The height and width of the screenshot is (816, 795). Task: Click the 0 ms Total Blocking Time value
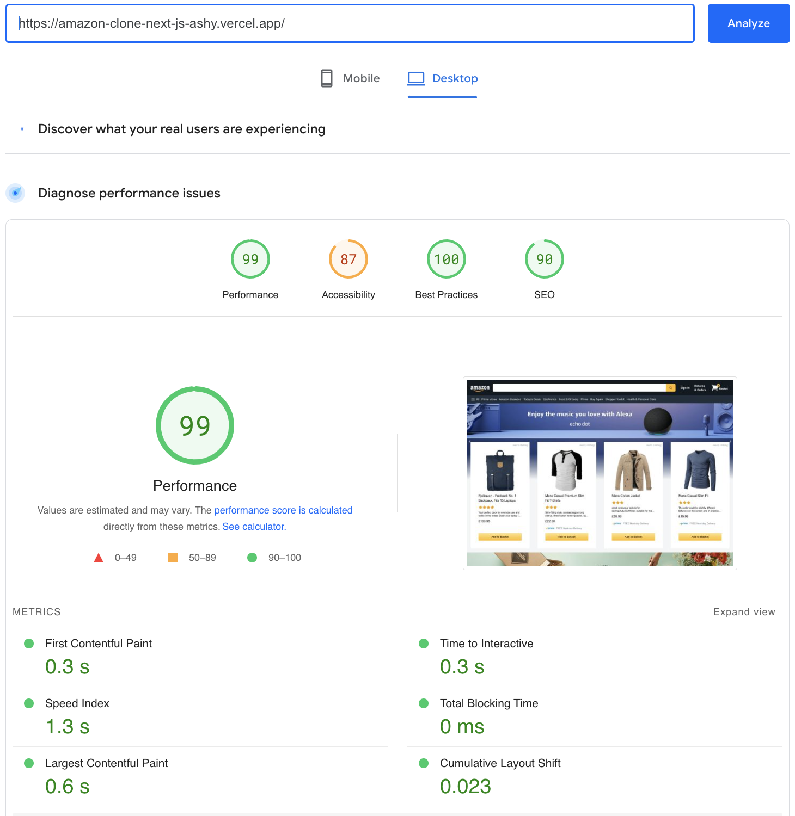[462, 727]
